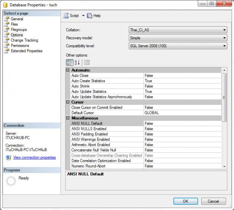Viewport: 234px width, 210px height.
Task: Select Auto Update Statistics Asynchronously row
Action: click(146, 97)
